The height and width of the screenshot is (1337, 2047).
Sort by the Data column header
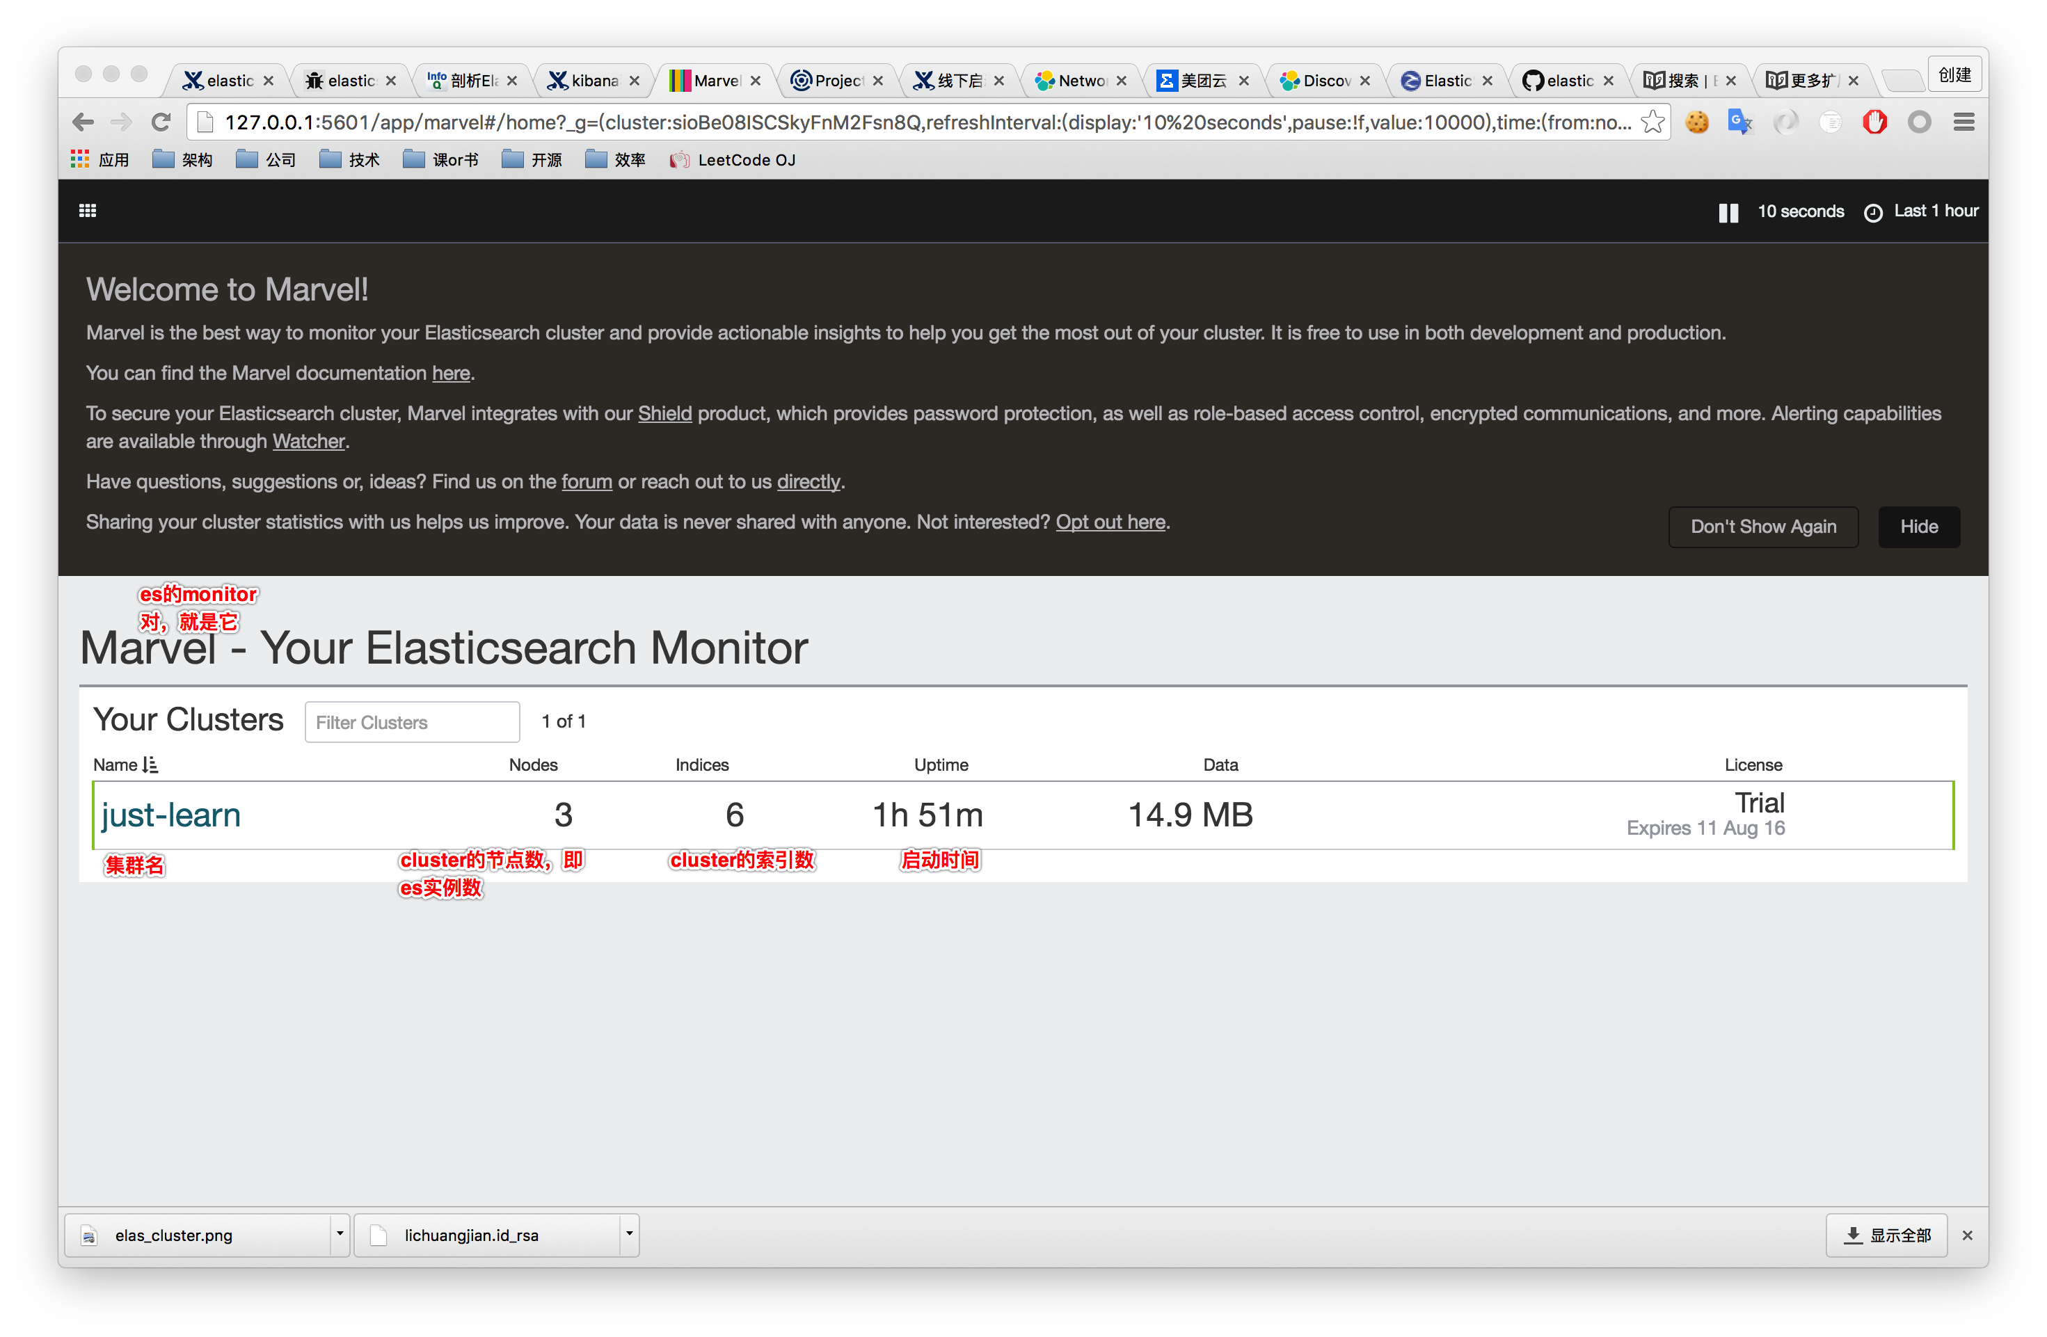click(x=1220, y=764)
